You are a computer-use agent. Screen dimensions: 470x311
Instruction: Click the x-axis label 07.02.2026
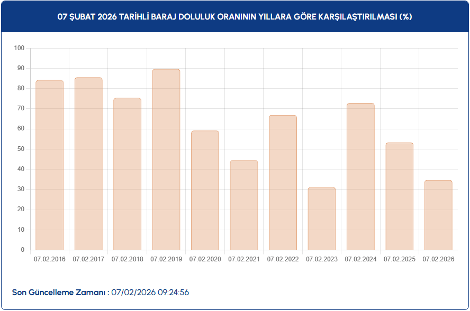pos(438,259)
